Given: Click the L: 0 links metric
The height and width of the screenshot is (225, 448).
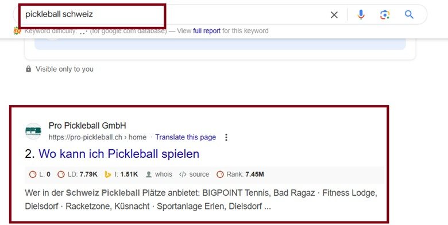Looking at the screenshot, I should [x=40, y=174].
